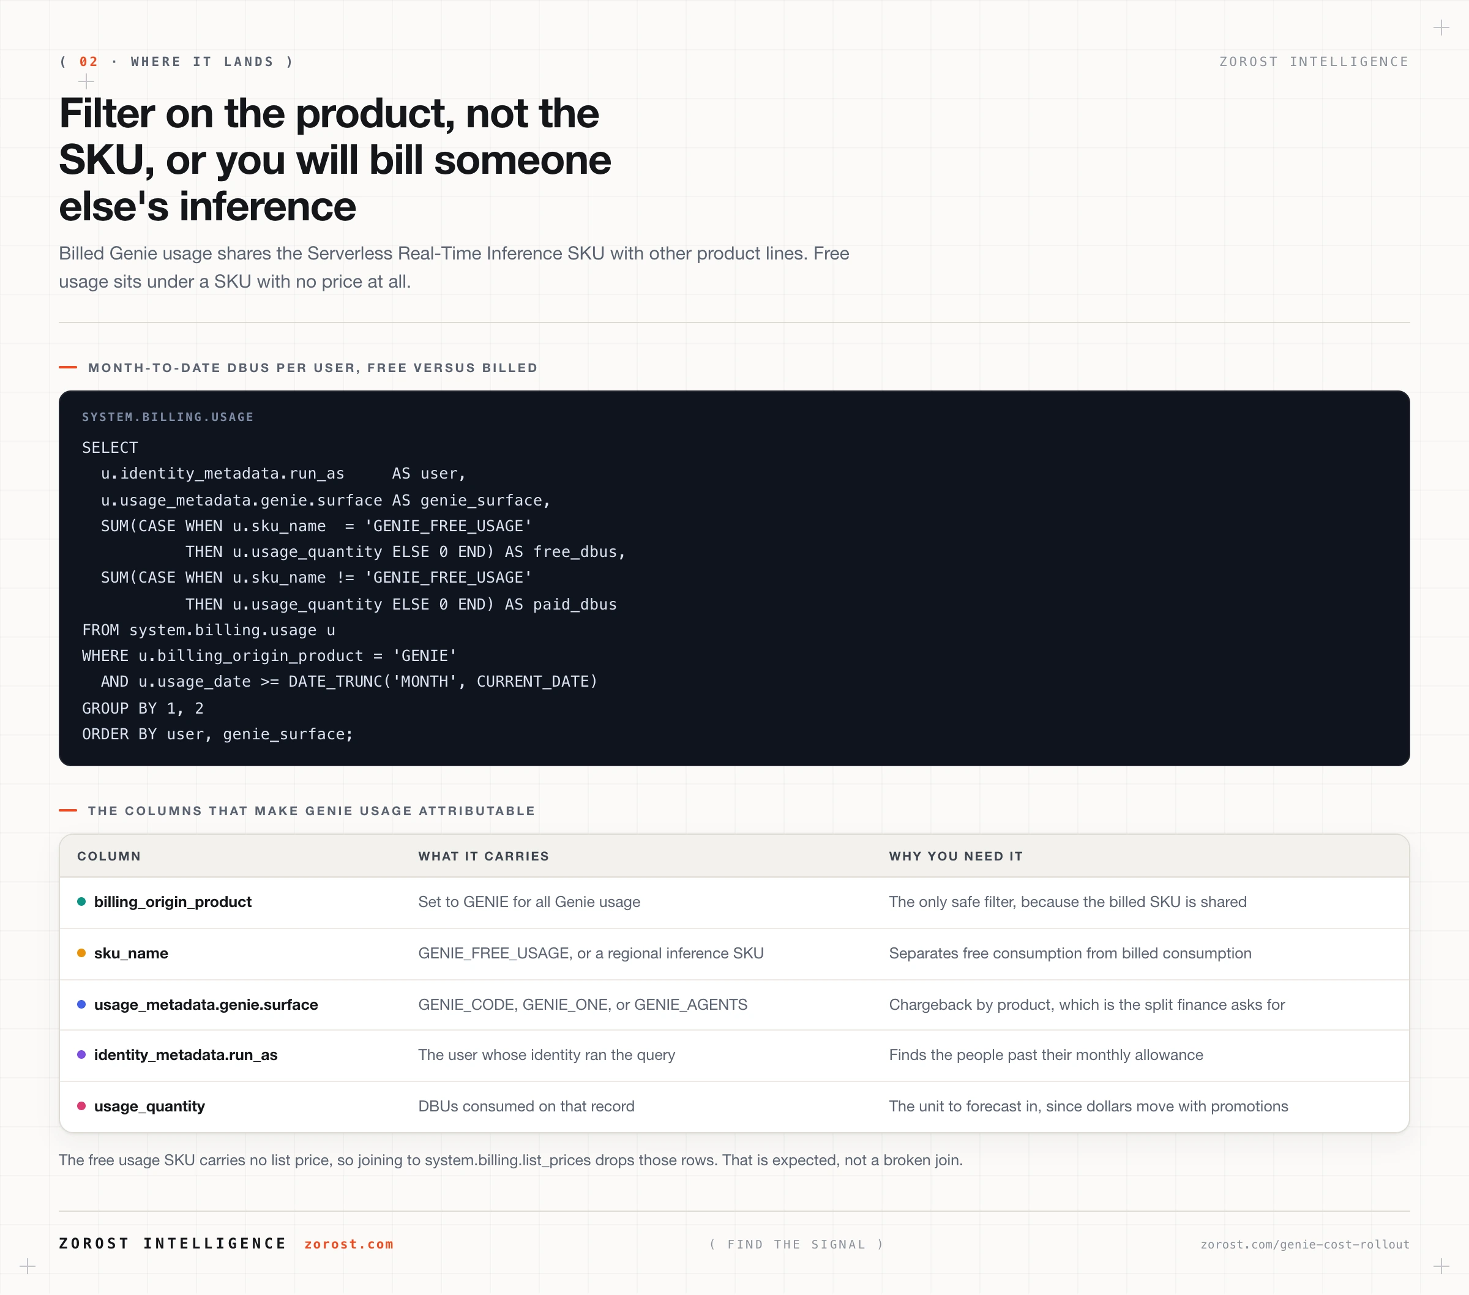Click the ZOROST INTELLIGENCE header label
This screenshot has height=1295, width=1469.
1314,62
